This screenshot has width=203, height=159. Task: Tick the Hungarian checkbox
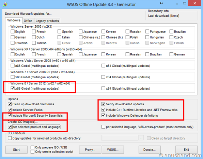[x=147, y=37]
